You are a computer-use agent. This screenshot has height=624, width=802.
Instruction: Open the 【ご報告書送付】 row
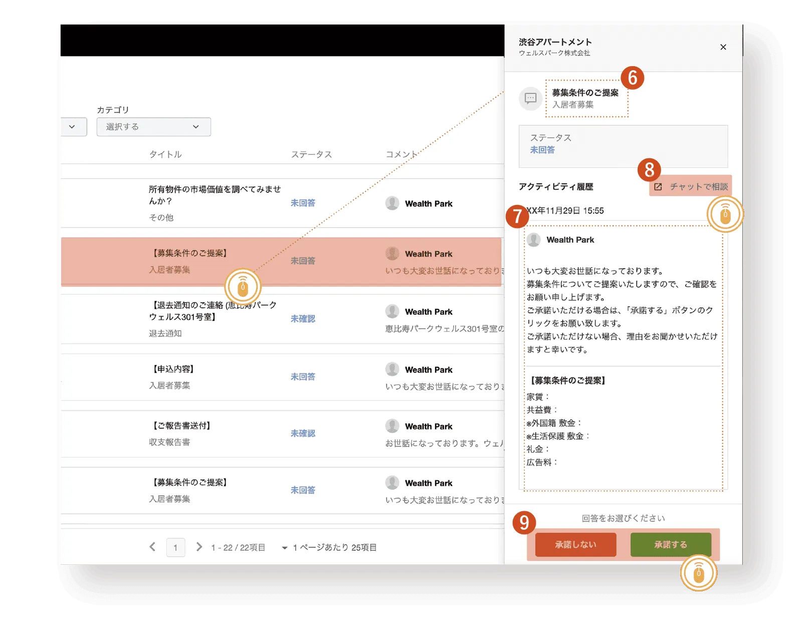pos(282,434)
